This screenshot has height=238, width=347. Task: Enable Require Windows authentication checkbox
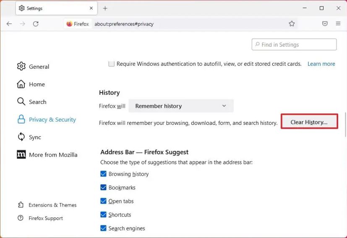click(111, 64)
